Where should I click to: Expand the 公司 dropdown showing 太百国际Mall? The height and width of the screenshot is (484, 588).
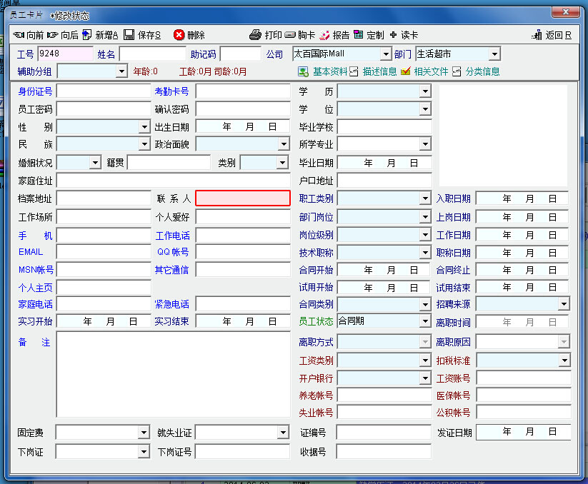[386, 54]
